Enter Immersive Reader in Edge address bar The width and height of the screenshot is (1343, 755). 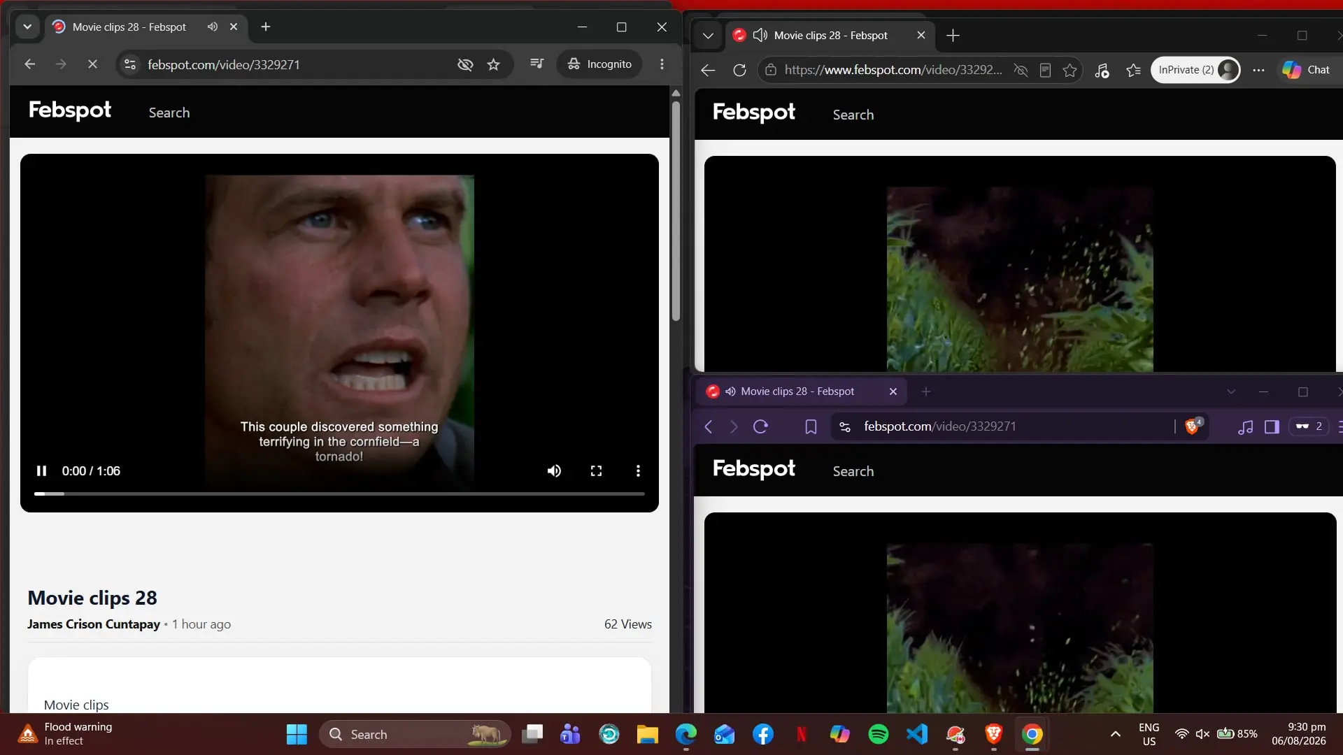click(1045, 70)
